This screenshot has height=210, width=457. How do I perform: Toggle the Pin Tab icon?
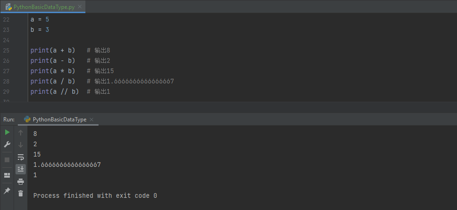[7, 191]
